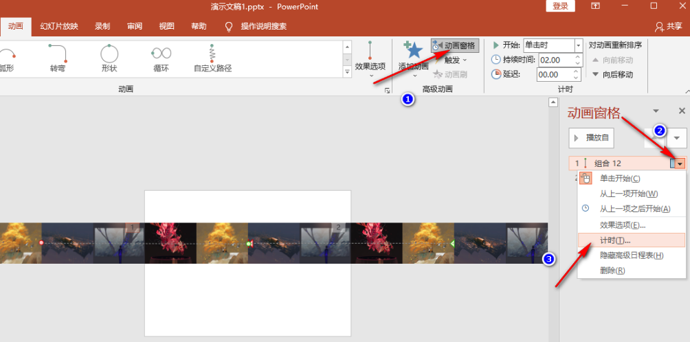Expand the 组合 12 animation item dropdown arrow
This screenshot has height=342, width=690.
pos(680,163)
